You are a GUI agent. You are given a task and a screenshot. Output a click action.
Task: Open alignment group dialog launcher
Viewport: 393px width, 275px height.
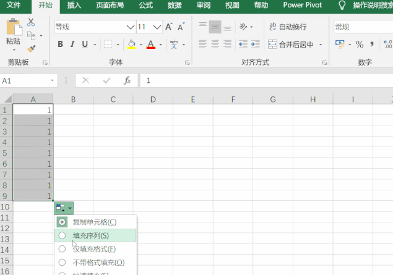[324, 63]
